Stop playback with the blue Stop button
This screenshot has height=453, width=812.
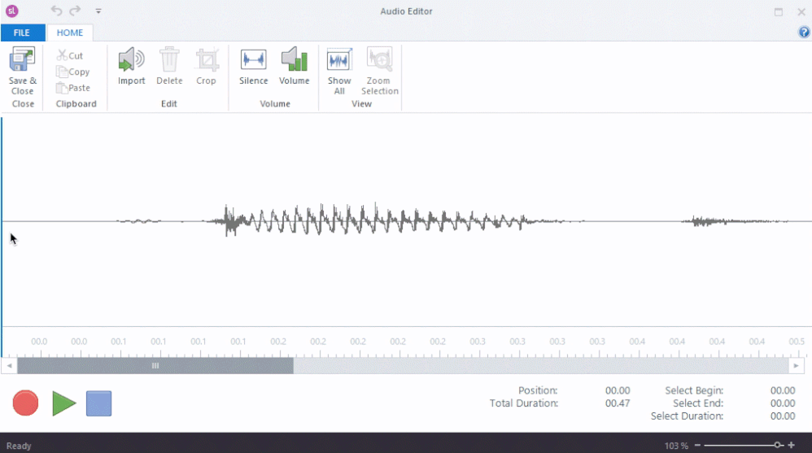tap(99, 403)
